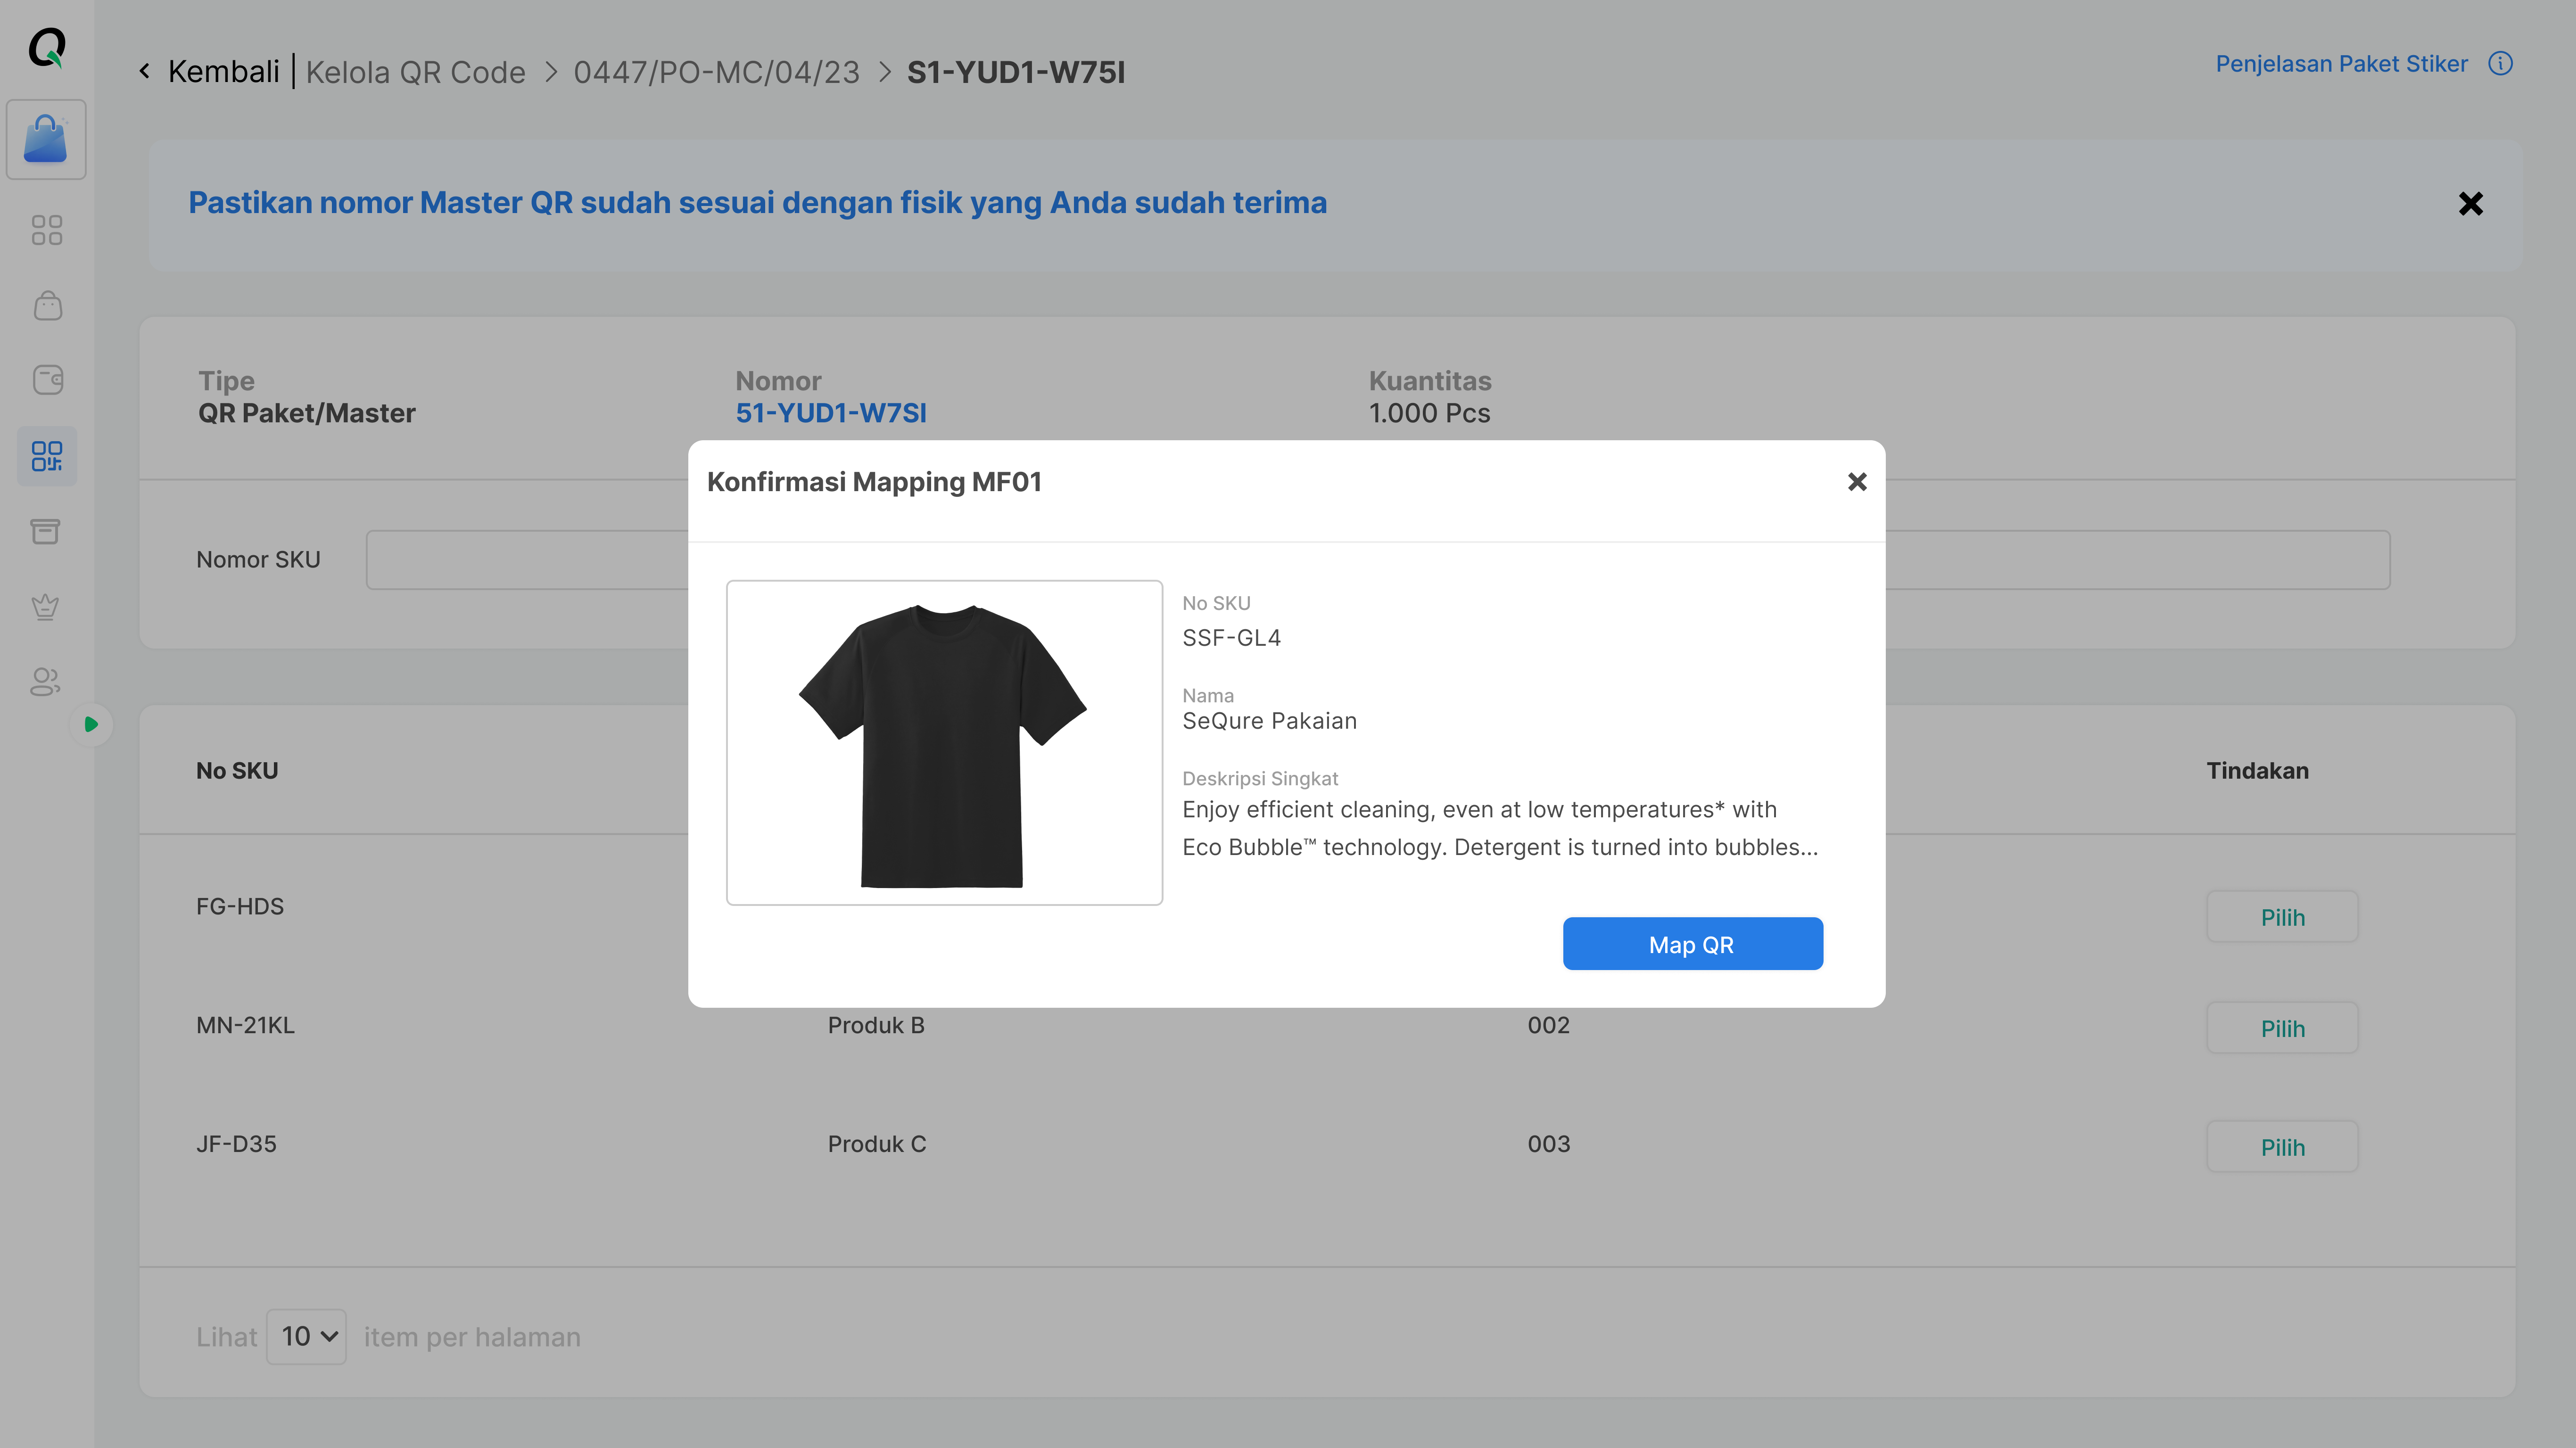Image resolution: width=2576 pixels, height=1448 pixels.
Task: Open the wallet icon in sidebar
Action: pyautogui.click(x=47, y=380)
